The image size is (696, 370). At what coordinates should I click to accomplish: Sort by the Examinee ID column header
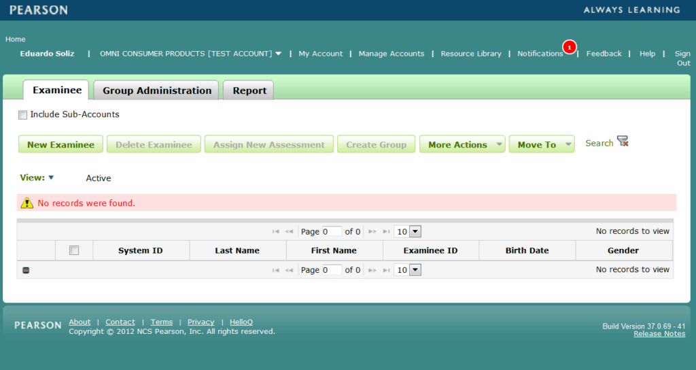[430, 250]
